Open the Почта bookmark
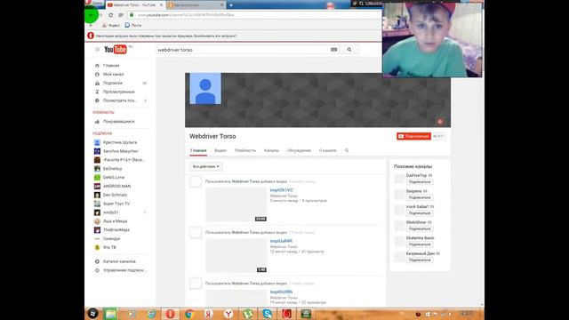Screen dimensions: 569x320 pos(133,26)
